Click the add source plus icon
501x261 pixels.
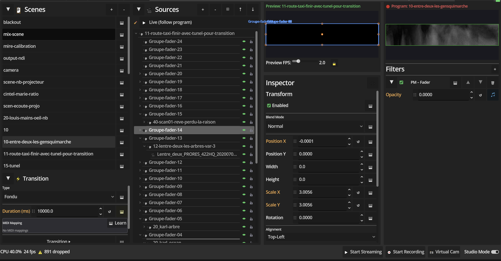pos(203,10)
